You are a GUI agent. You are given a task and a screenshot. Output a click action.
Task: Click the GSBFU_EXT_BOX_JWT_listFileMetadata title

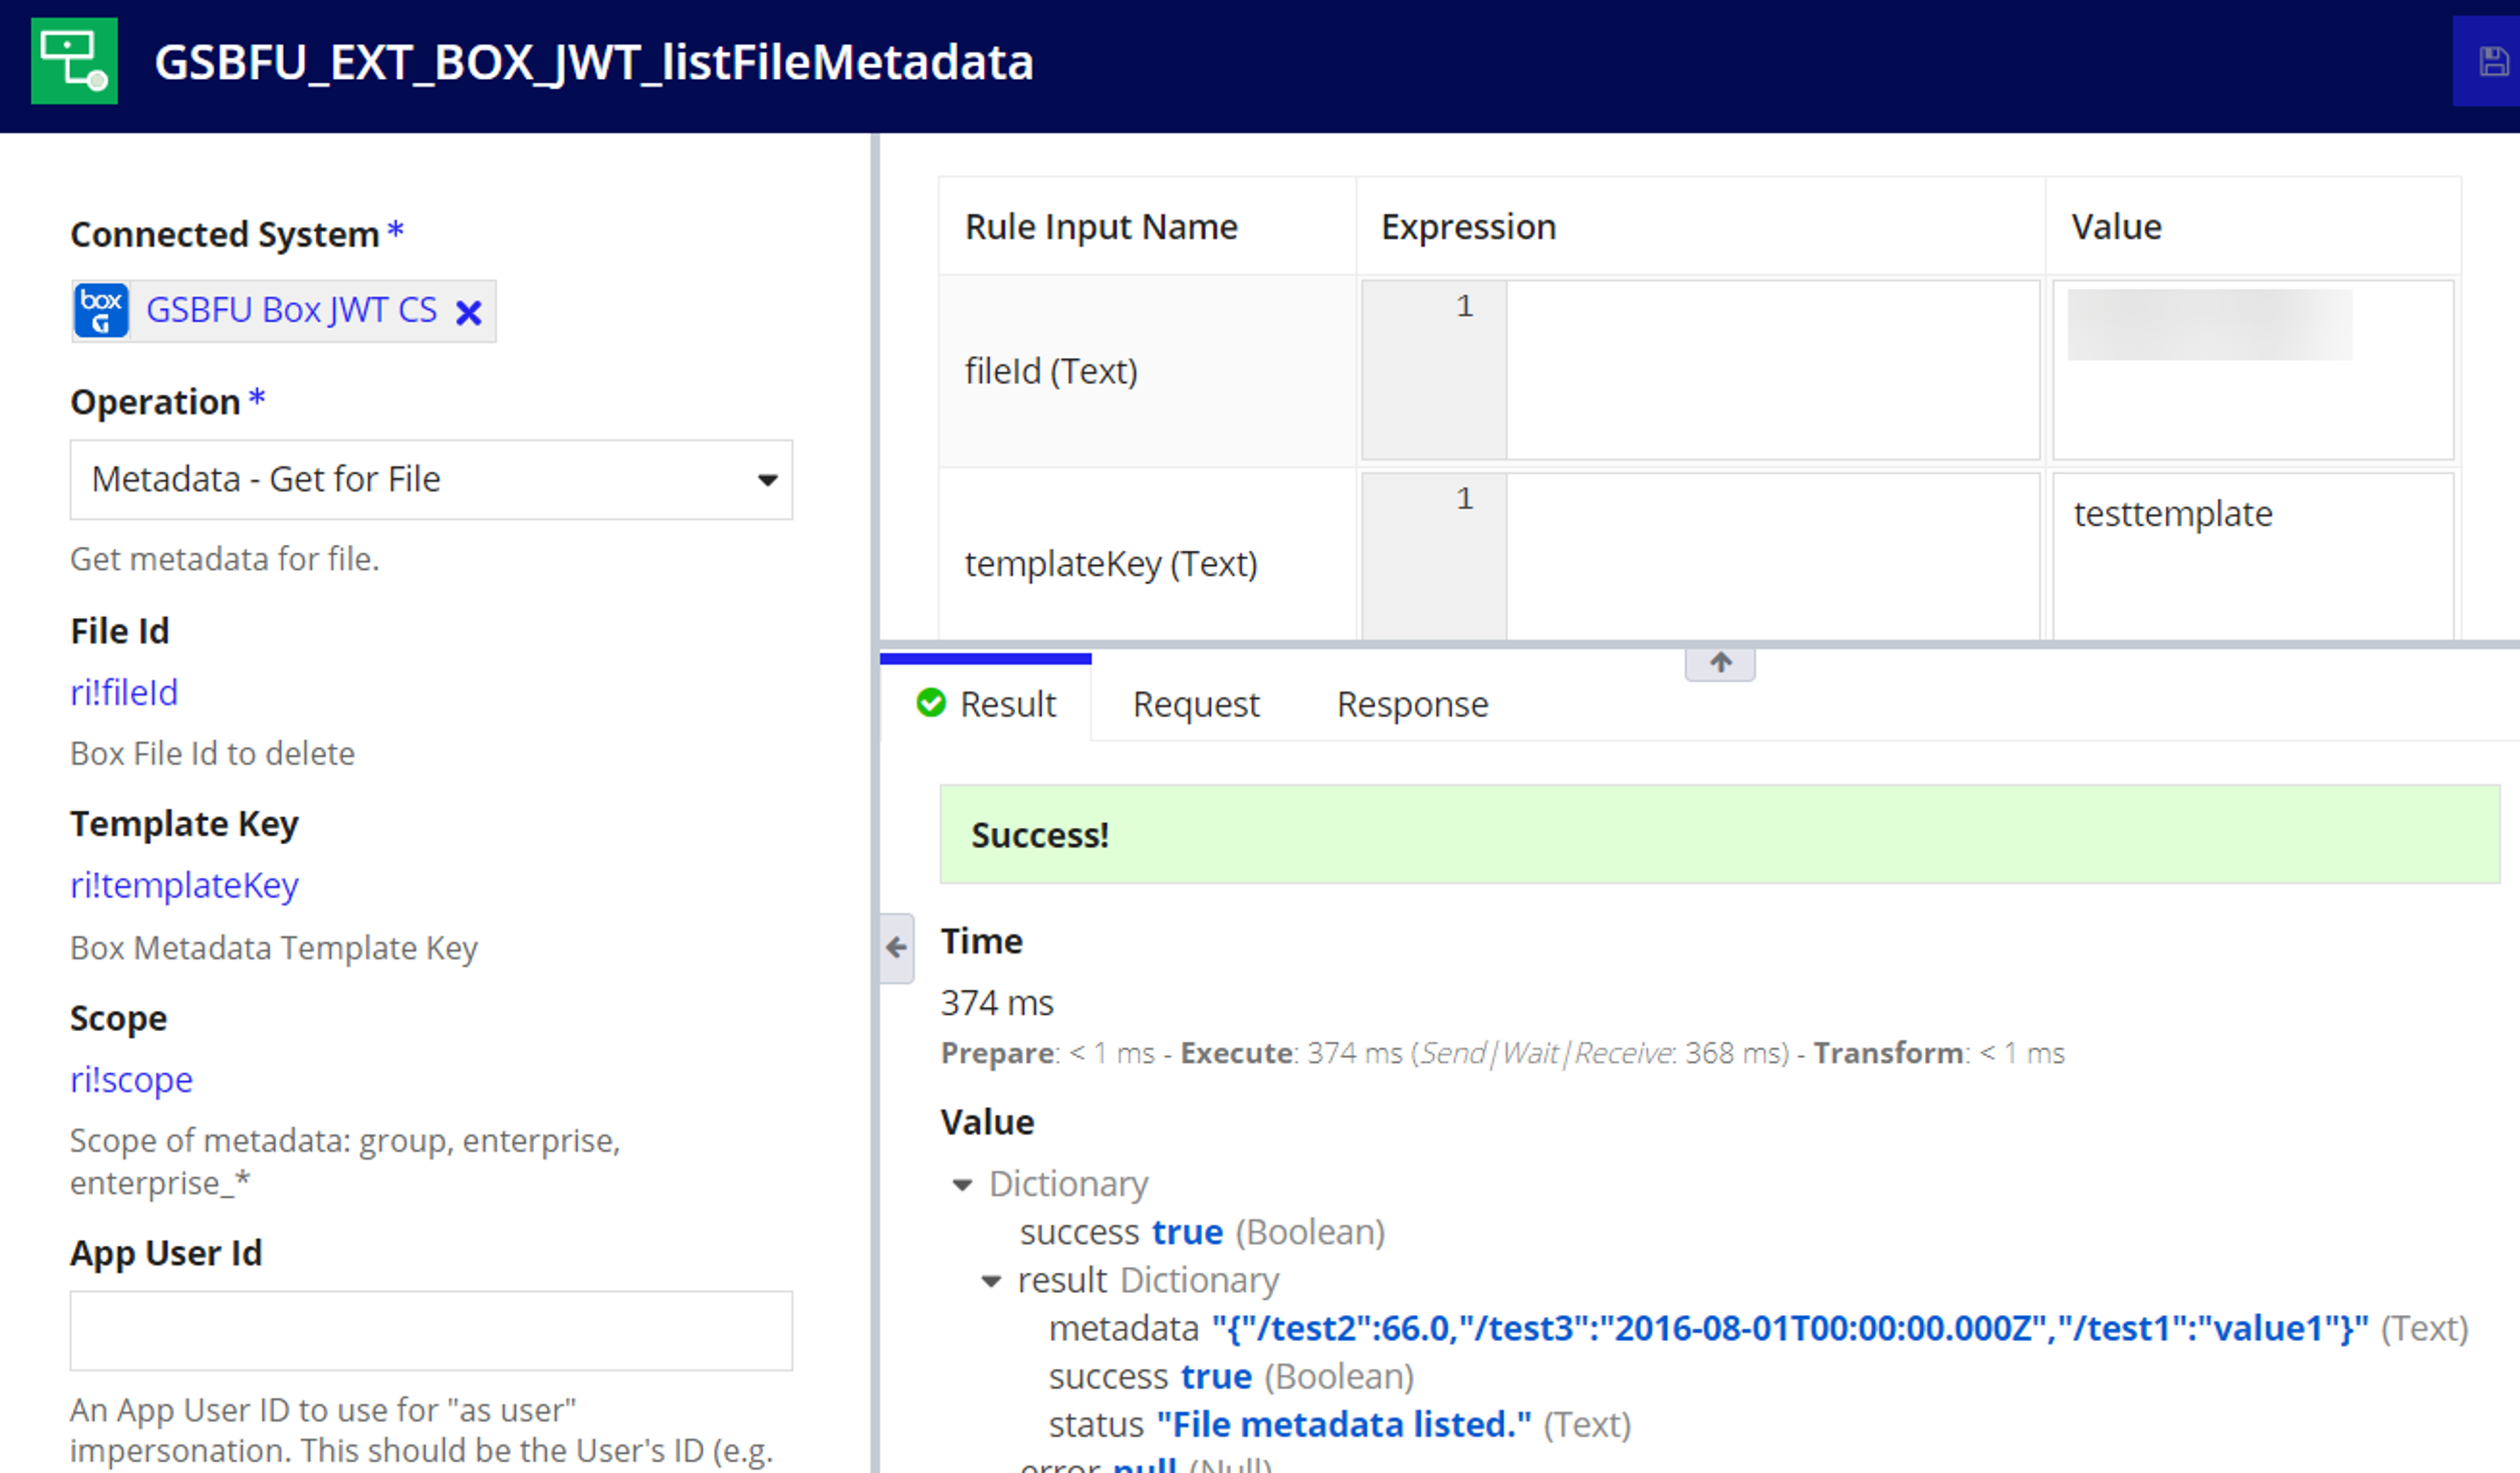[x=594, y=62]
